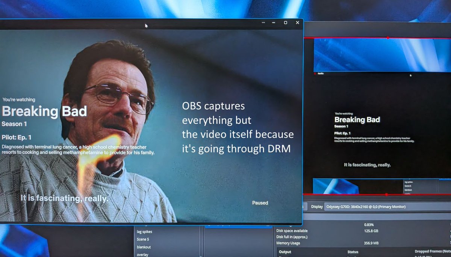Viewport: 451px width, 257px height.
Task: Click the '0.83%' value in OBS stats
Action: [369, 224]
